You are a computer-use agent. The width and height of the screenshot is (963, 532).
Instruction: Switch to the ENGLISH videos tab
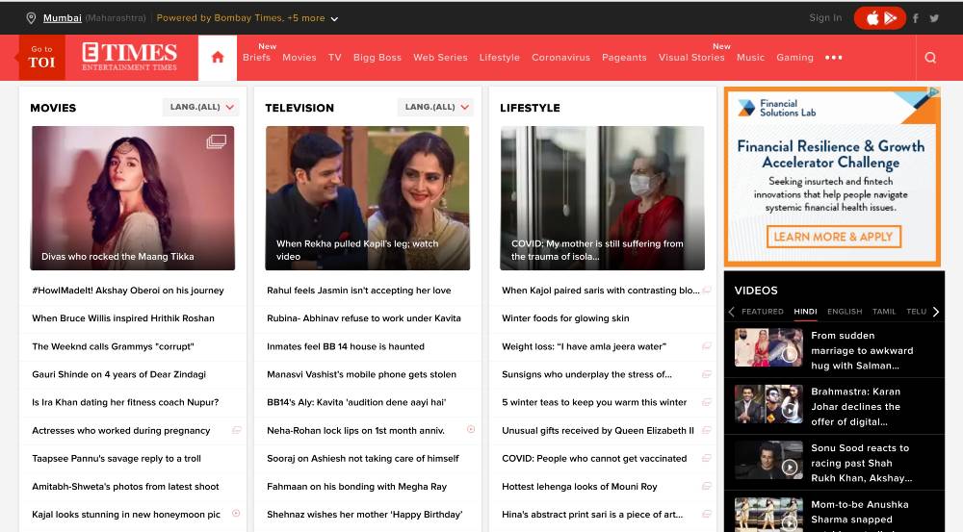click(x=845, y=312)
